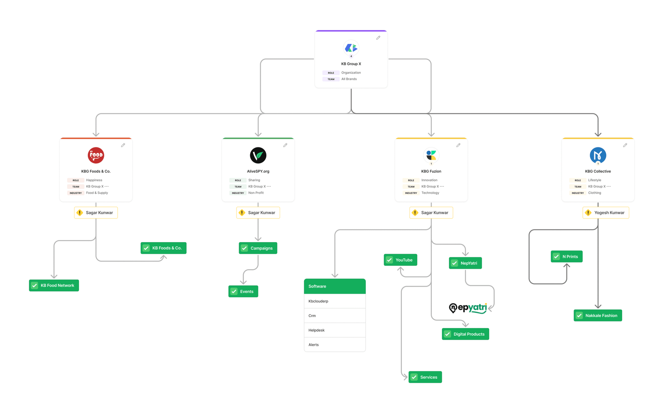The height and width of the screenshot is (412, 665).
Task: Click the Software list header
Action: pos(335,286)
